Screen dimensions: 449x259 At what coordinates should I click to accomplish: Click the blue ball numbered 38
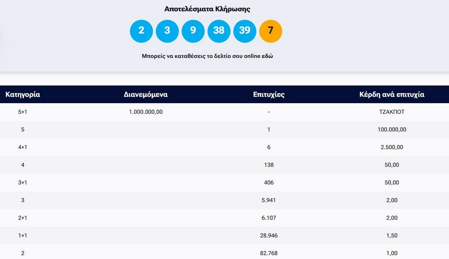coord(219,31)
